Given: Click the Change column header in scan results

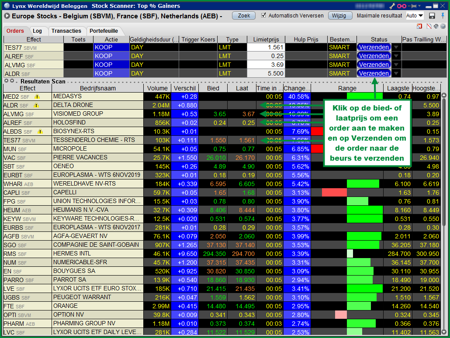Looking at the screenshot, I should 297,88.
